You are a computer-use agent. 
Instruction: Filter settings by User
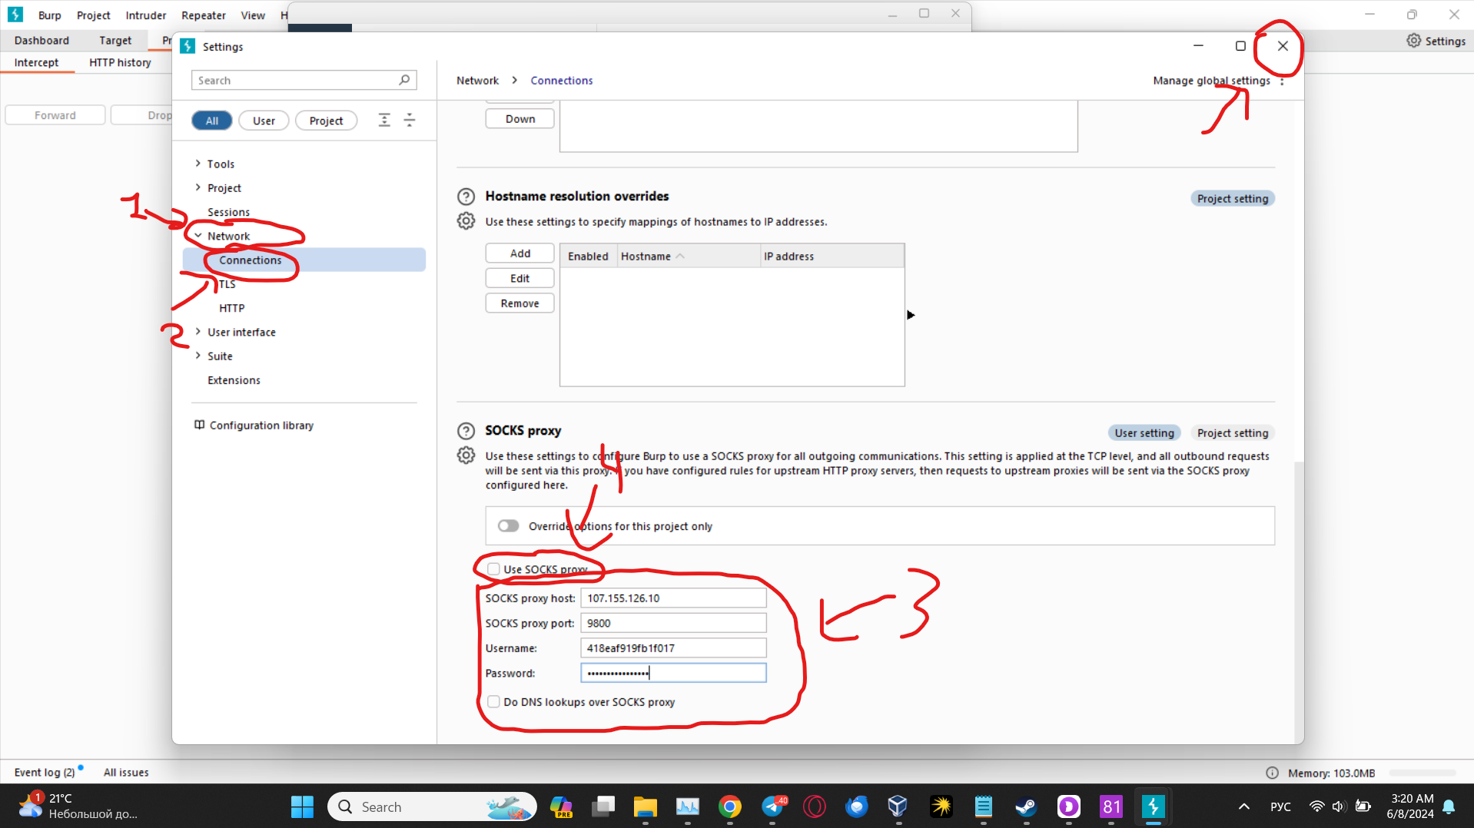tap(264, 121)
